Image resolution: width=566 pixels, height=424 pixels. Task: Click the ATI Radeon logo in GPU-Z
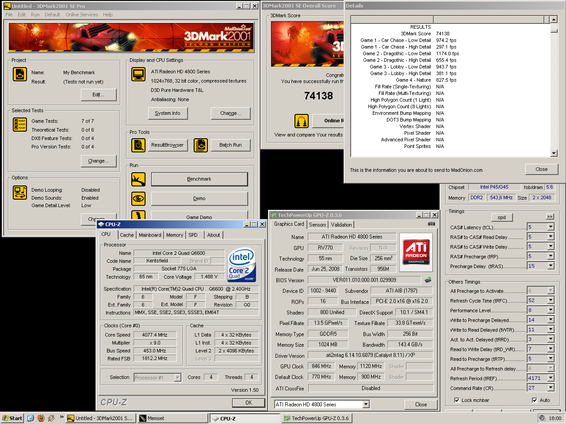416,251
